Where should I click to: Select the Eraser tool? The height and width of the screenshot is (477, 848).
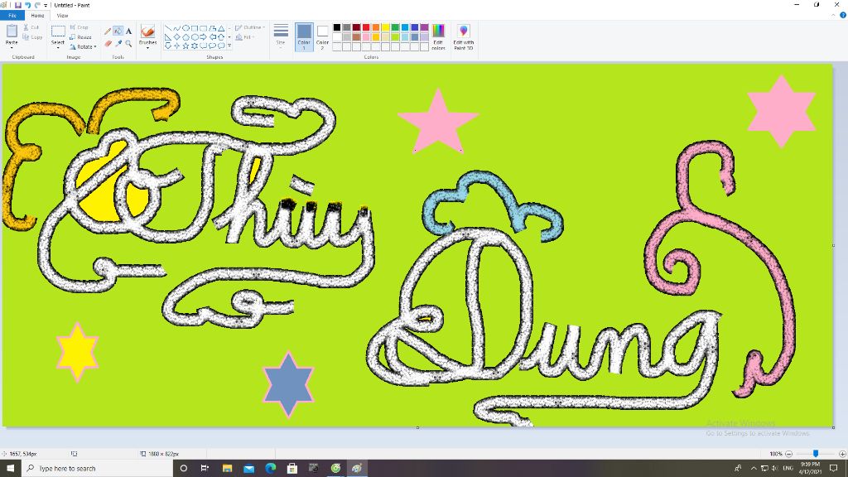(x=108, y=43)
